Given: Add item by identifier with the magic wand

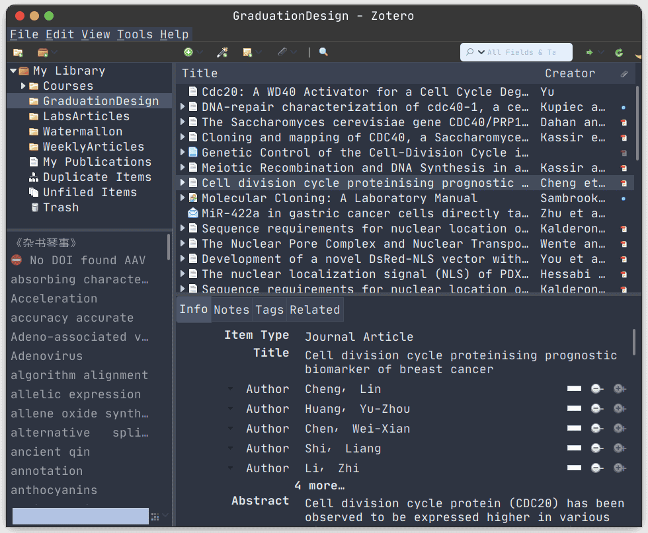Looking at the screenshot, I should point(222,52).
